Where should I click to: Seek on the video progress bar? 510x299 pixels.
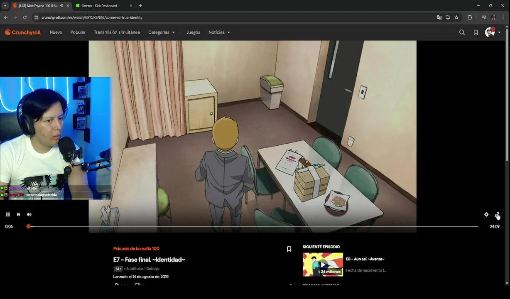253,226
